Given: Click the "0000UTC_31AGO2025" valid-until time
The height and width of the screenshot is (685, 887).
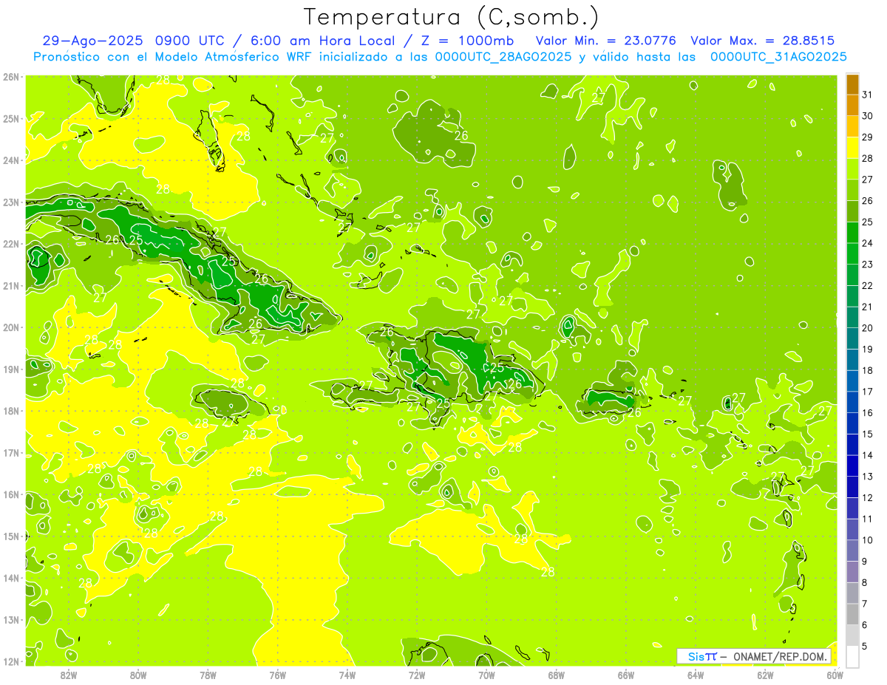Looking at the screenshot, I should (778, 56).
